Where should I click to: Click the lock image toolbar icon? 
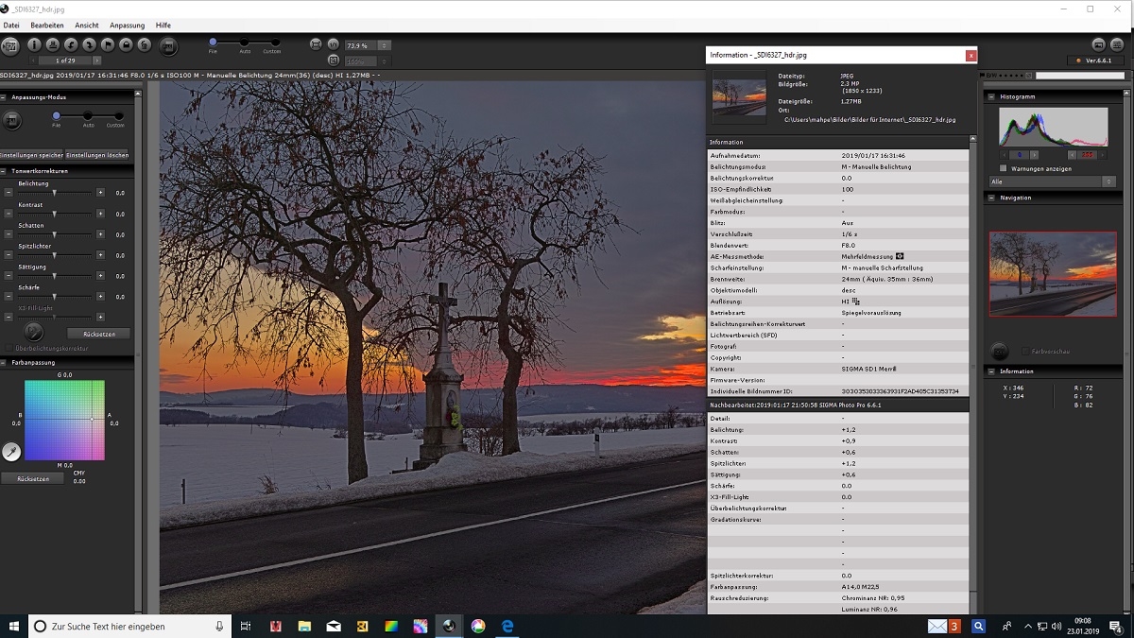pos(126,44)
